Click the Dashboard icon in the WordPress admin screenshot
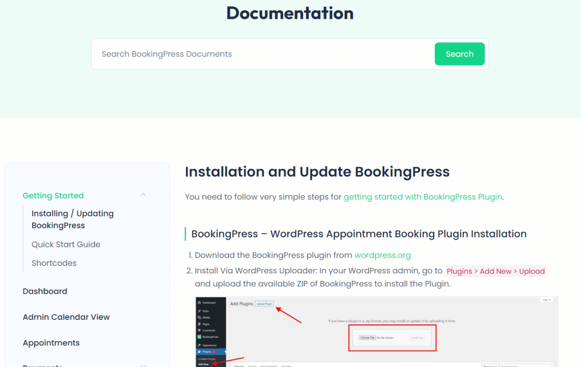 (199, 302)
